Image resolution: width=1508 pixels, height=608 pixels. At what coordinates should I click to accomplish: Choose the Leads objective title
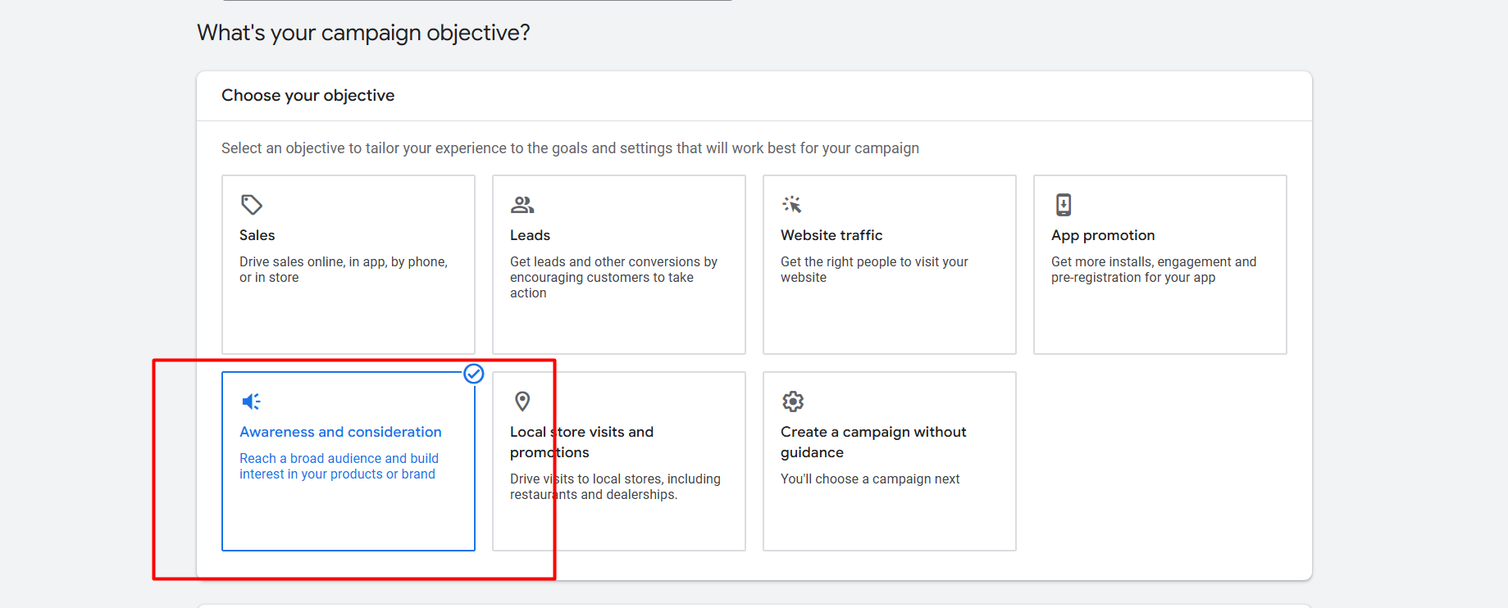(x=530, y=235)
